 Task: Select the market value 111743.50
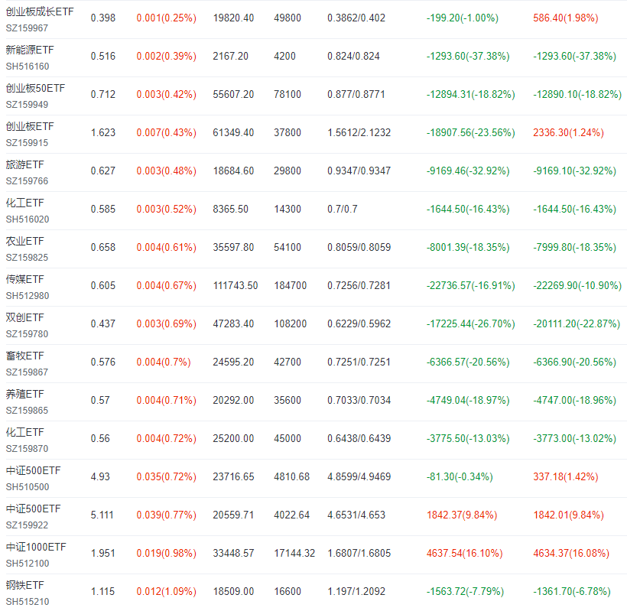coord(236,286)
